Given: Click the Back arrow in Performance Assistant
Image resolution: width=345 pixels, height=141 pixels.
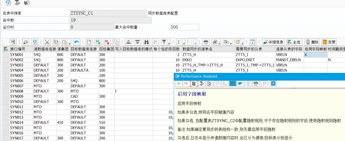Looking at the screenshot, I should tap(179, 83).
